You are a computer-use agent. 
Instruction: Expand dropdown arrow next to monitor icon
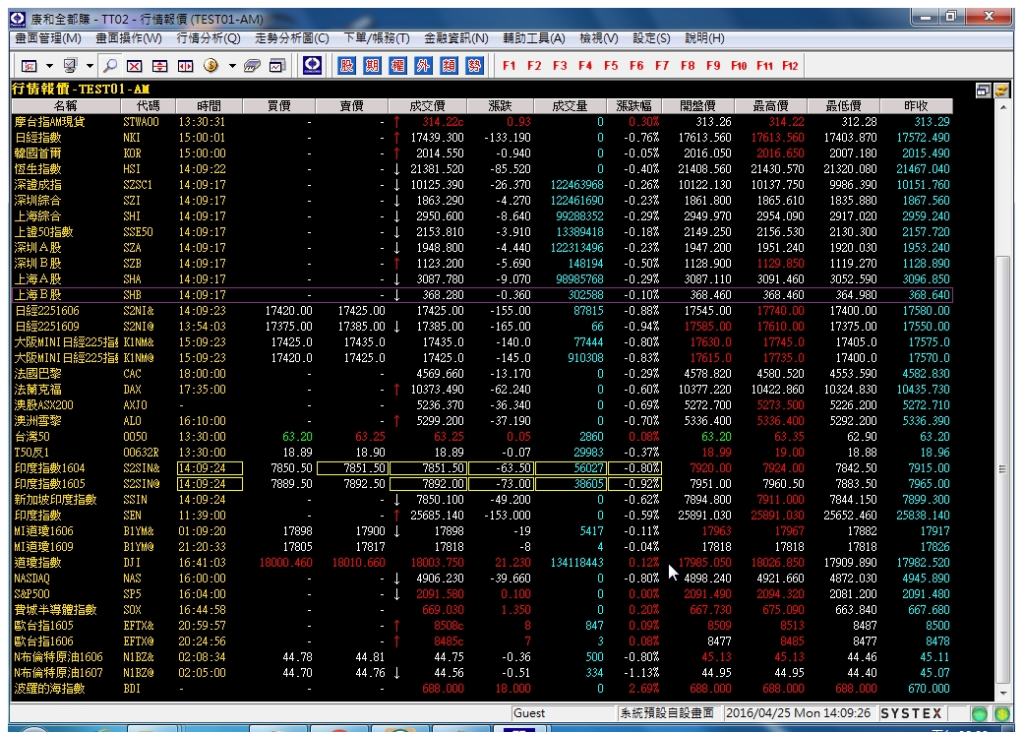[x=90, y=66]
